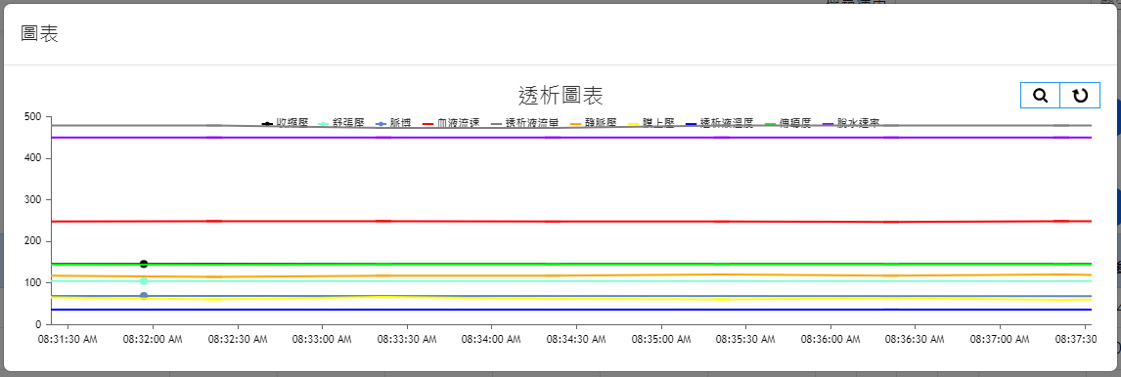Toggle 靜脈壓 series in legend
Screen dimensions: 1121x377
[594, 123]
